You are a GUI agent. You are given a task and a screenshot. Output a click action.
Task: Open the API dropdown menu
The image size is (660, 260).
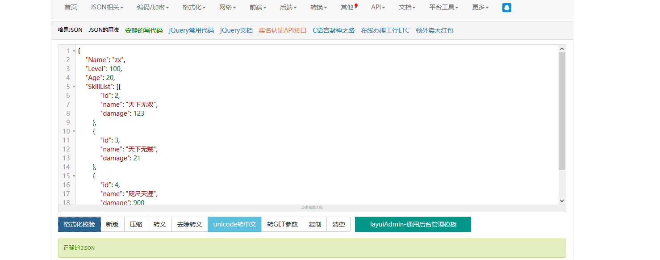click(x=378, y=7)
